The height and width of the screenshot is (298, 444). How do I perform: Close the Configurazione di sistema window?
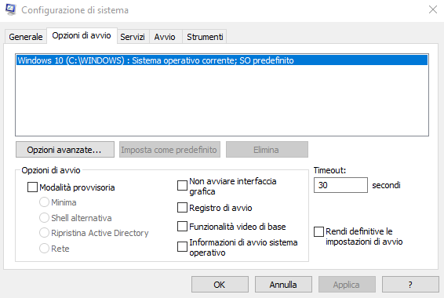(x=433, y=9)
